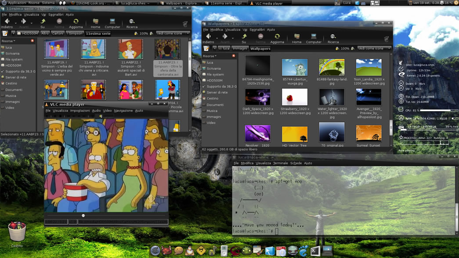Open Cestino trash icon on desktop
Image resolution: width=459 pixels, height=258 pixels.
click(x=17, y=231)
